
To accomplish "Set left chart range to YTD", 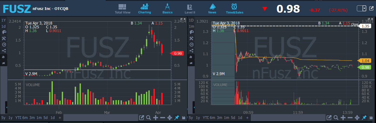I will [18, 118].
